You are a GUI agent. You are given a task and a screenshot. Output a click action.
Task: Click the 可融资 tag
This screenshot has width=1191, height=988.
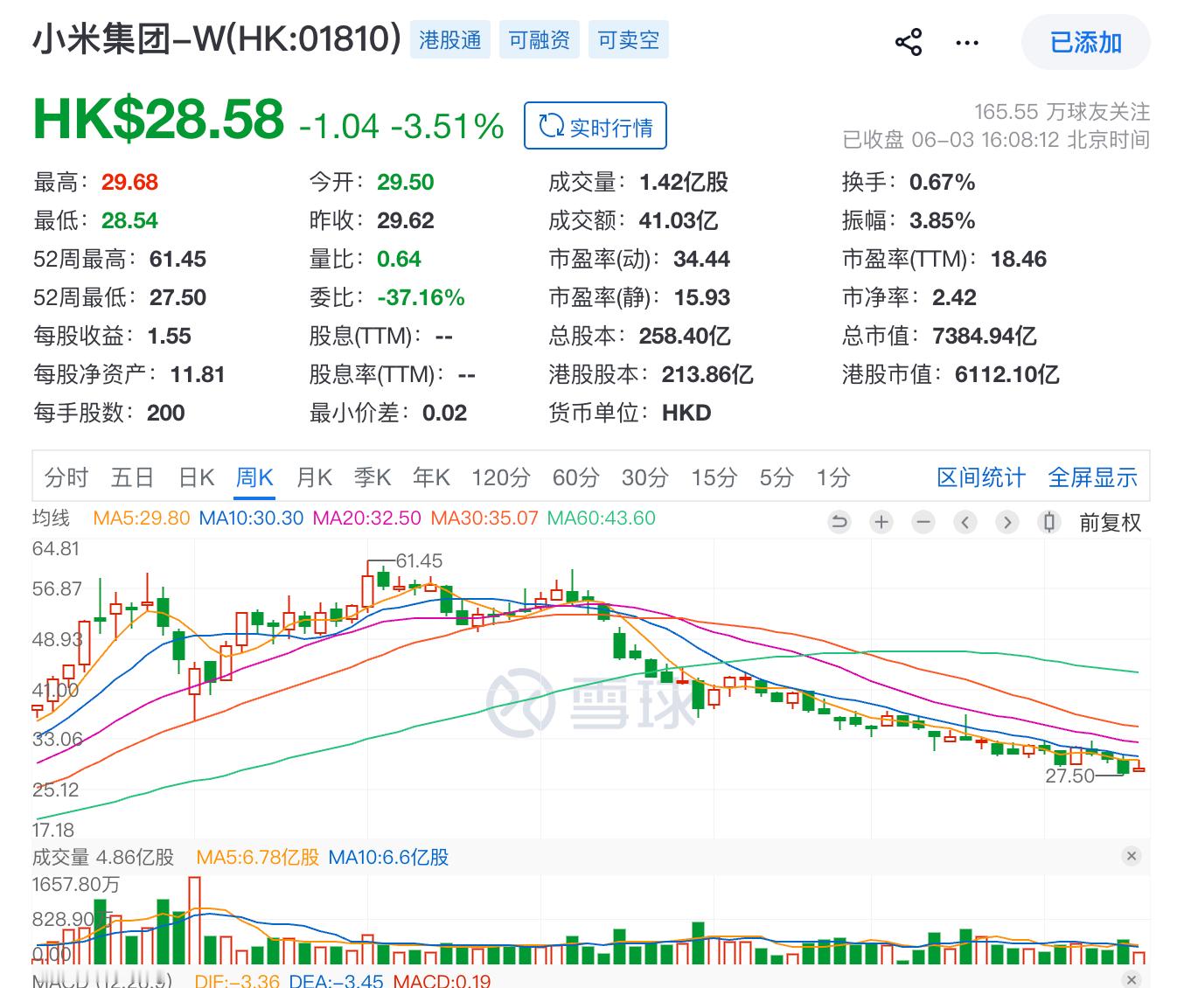click(x=540, y=40)
